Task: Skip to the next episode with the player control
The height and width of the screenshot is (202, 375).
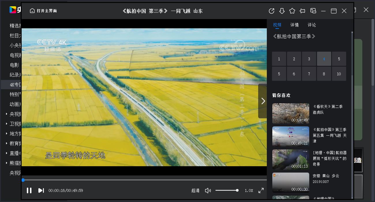Action: coord(41,190)
